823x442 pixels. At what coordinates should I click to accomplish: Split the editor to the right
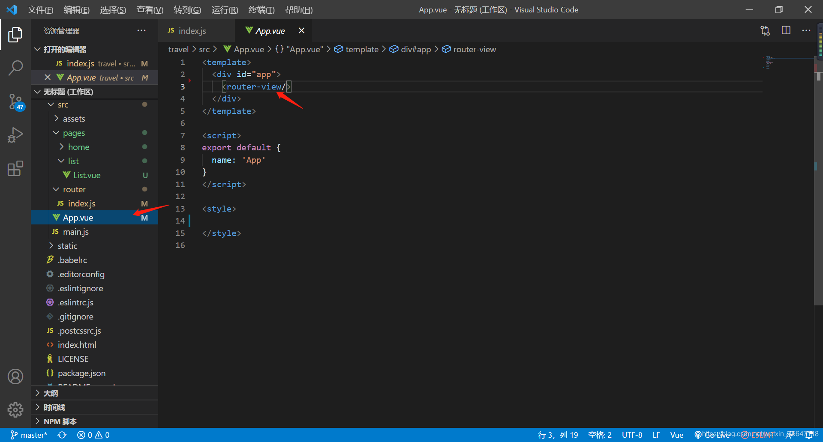[x=786, y=30]
